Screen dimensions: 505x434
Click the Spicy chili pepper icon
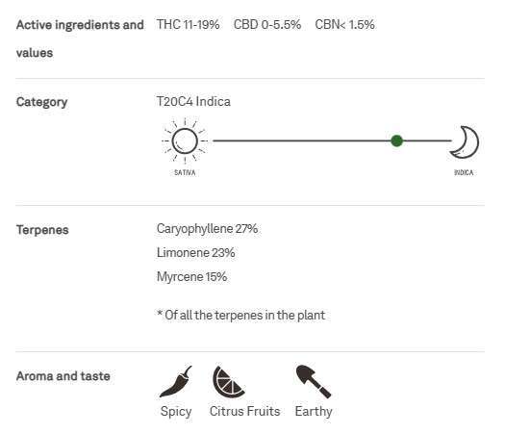click(176, 381)
